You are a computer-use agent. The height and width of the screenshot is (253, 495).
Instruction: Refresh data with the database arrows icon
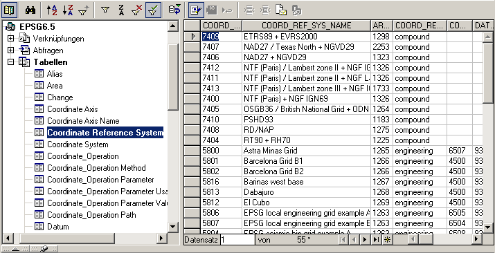pos(174,10)
